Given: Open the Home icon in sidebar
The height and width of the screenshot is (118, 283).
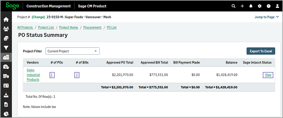Looking at the screenshot, I should click(6, 20).
